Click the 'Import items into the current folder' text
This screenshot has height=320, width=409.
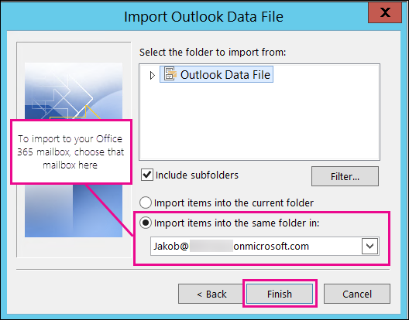(x=234, y=203)
